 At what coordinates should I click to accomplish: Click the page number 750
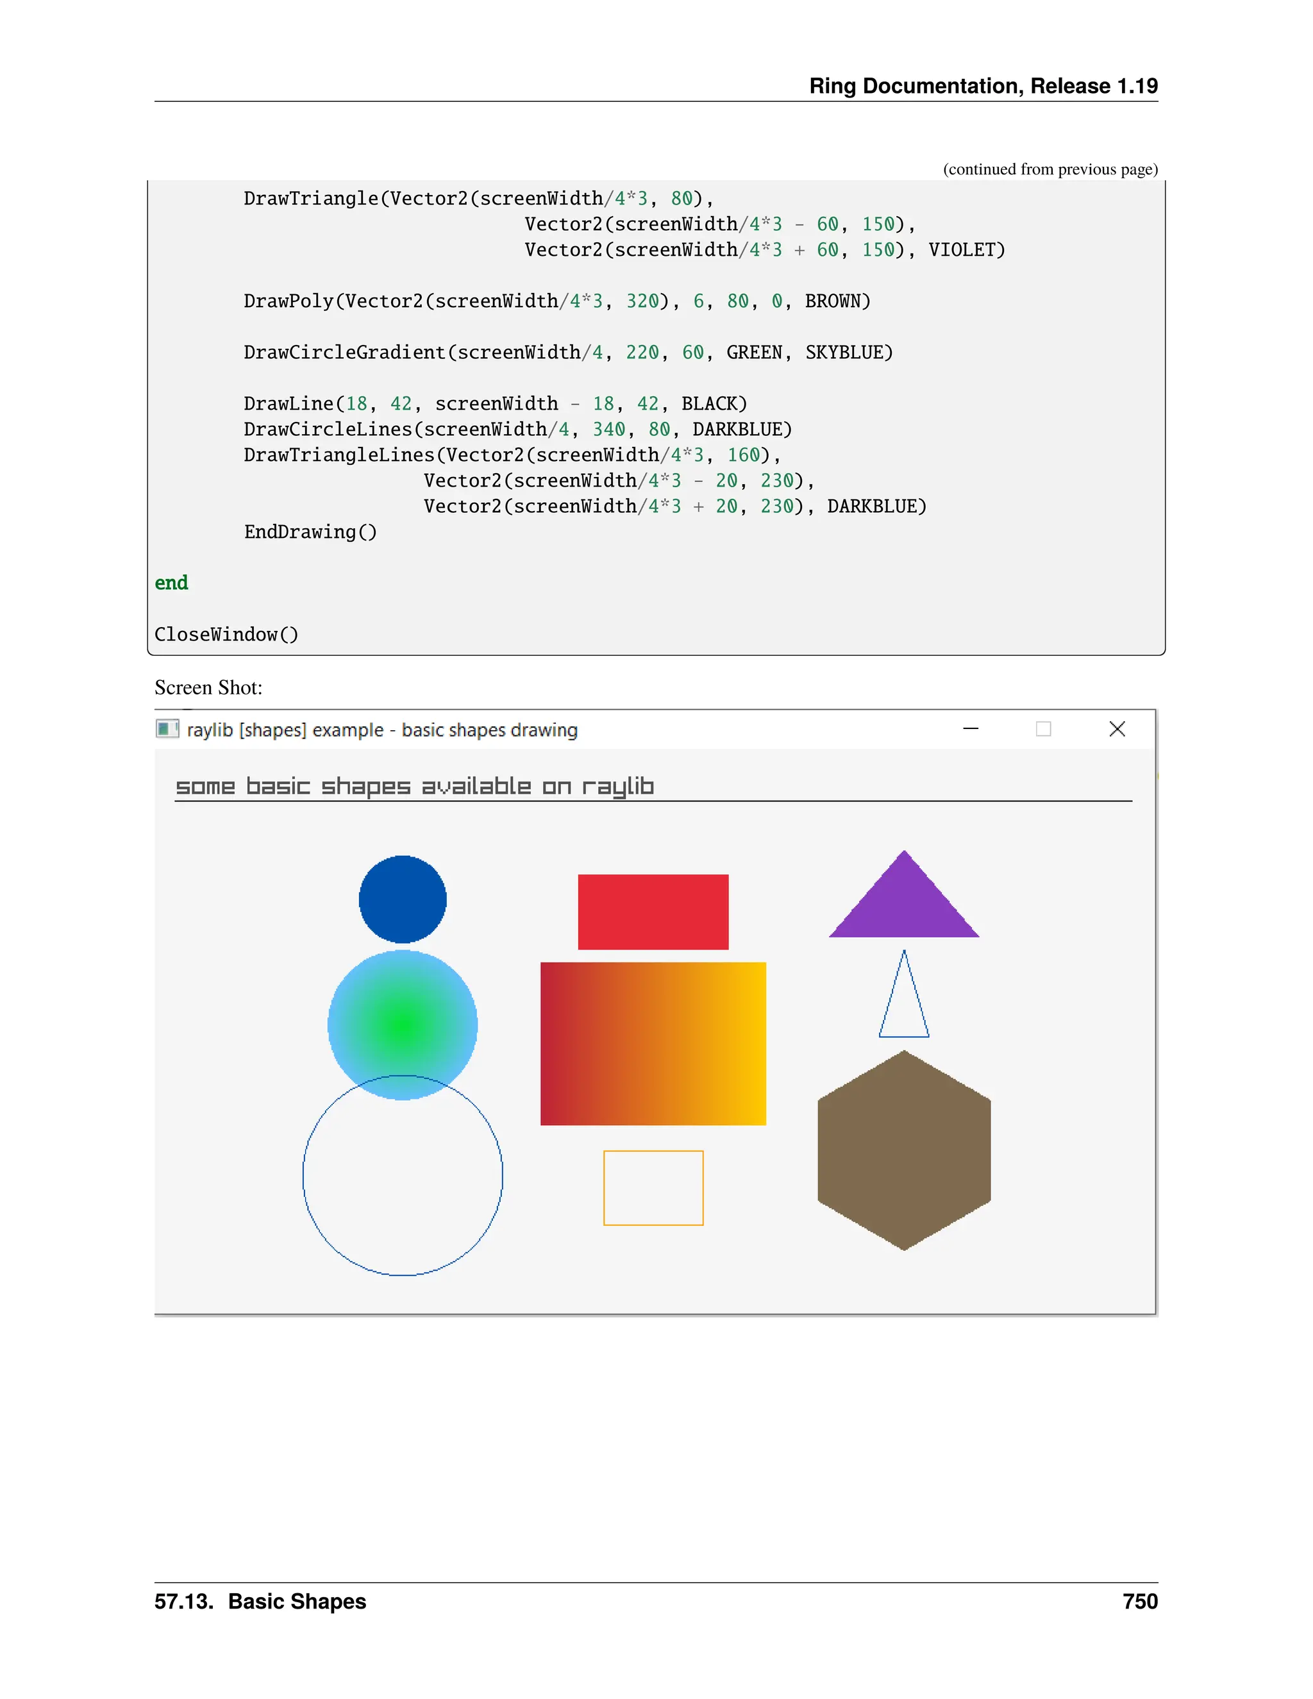click(x=1141, y=1601)
